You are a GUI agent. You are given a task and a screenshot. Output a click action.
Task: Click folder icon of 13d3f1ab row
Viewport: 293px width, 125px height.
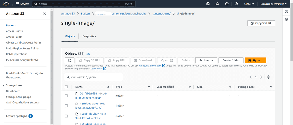point(77,114)
